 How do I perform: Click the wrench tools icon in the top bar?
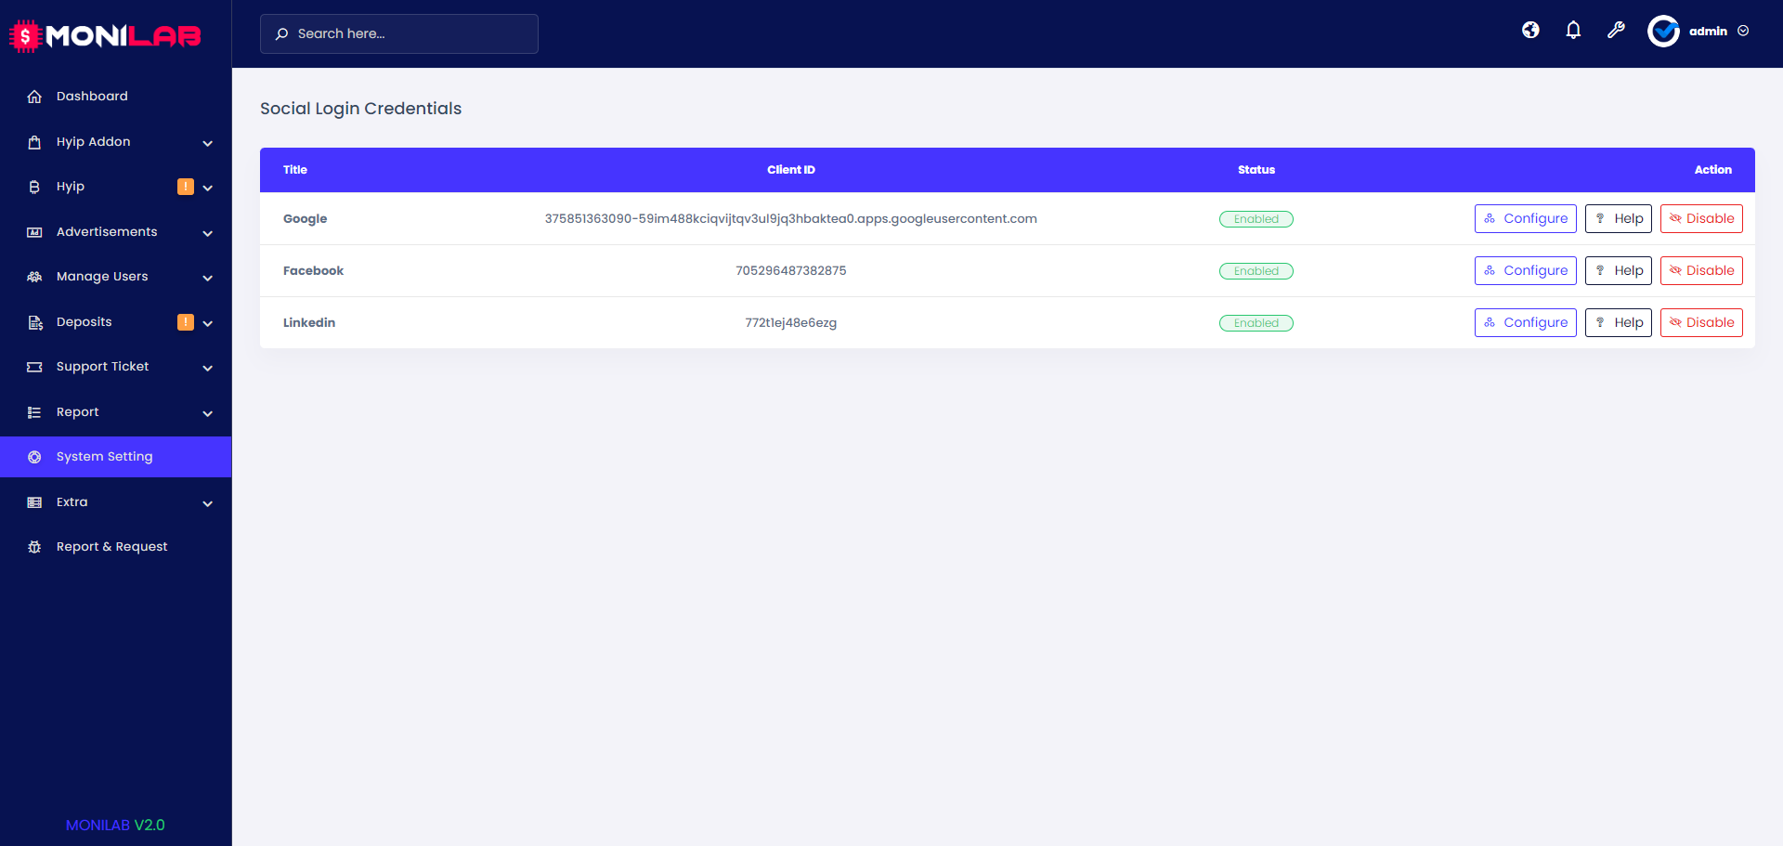pos(1616,30)
